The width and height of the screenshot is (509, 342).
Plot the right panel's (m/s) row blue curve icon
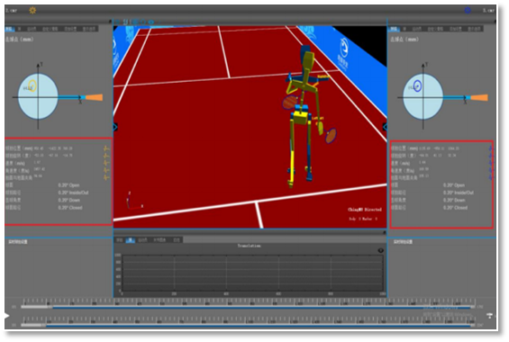491,163
